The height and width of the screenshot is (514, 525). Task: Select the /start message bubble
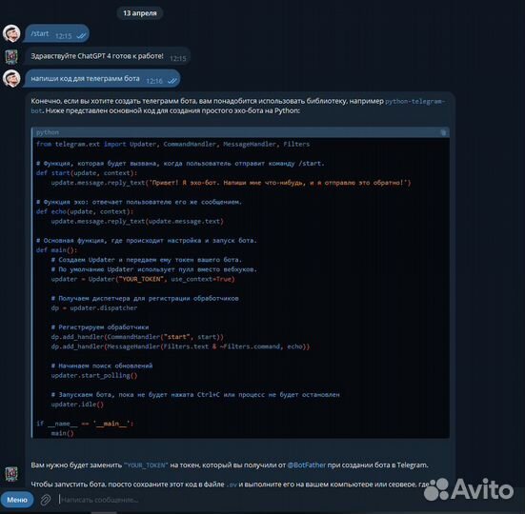(x=57, y=33)
